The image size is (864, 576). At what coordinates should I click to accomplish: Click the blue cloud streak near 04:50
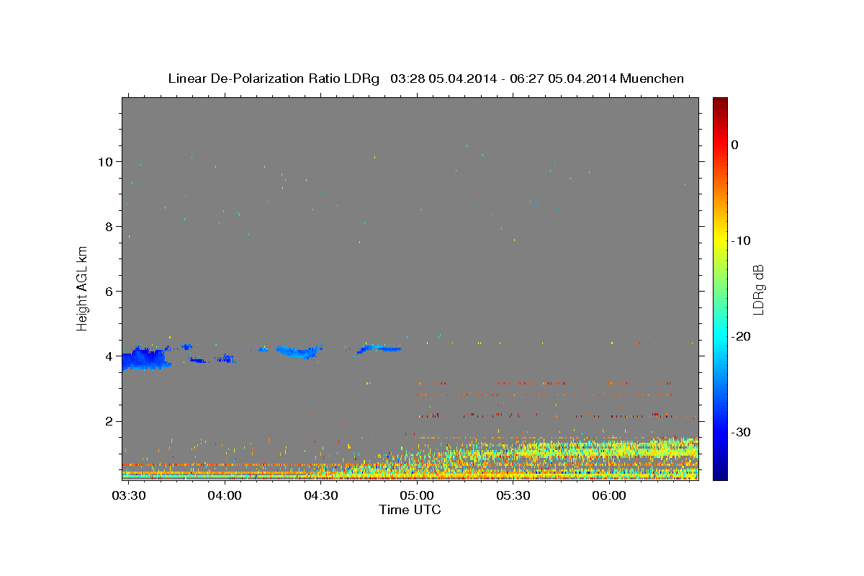379,348
